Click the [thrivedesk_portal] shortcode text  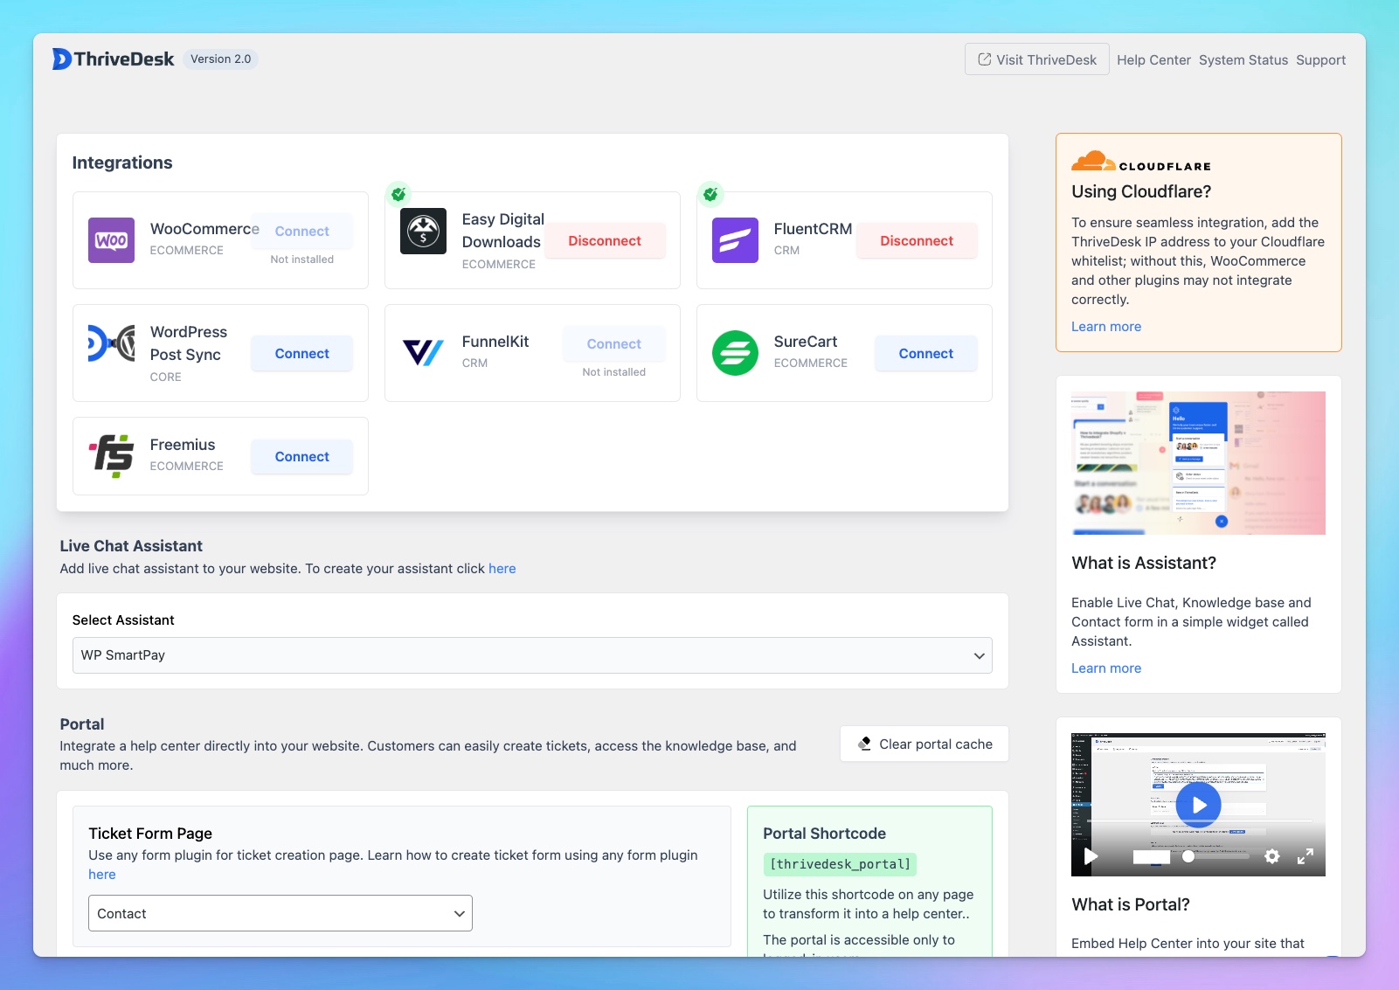[x=840, y=864]
